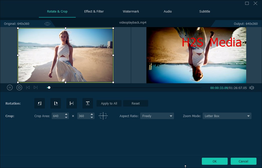Increase crop height value
The height and width of the screenshot is (168, 262).
click(x=92, y=114)
